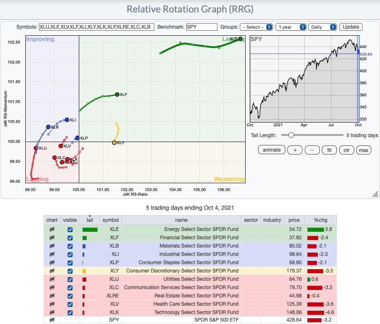Image resolution: width=380 pixels, height=324 pixels.
Task: Toggle visibility checkbox for XLRE
Action: [70, 296]
